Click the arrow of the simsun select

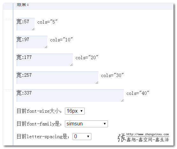pyautogui.click(x=105, y=124)
